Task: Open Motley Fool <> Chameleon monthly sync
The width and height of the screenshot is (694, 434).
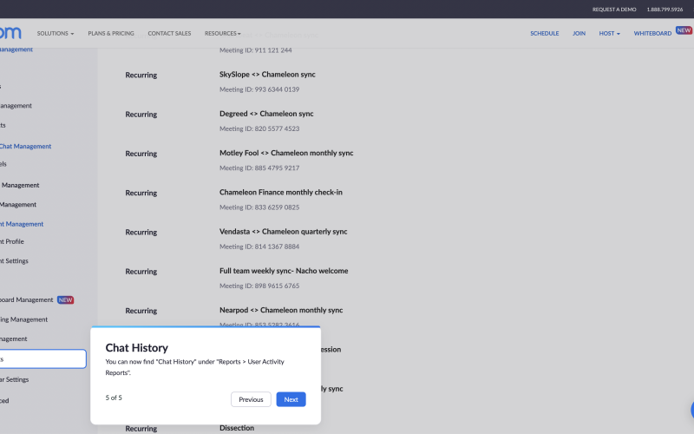Action: click(286, 153)
